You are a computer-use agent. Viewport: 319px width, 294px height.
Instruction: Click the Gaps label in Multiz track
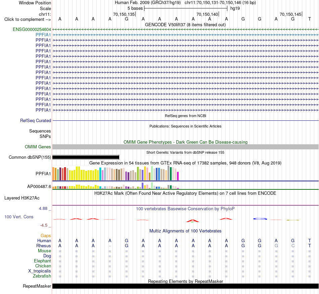46,236
